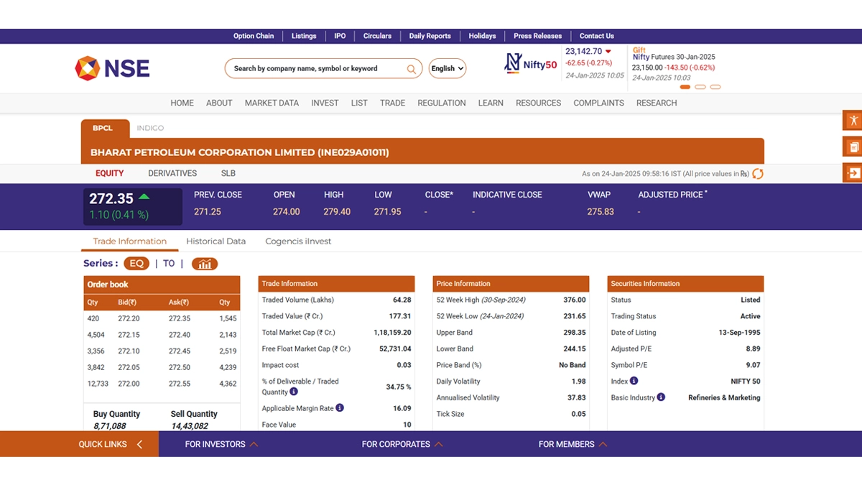Refresh the quote data using the refresh icon
The height and width of the screenshot is (485, 862).
click(757, 174)
